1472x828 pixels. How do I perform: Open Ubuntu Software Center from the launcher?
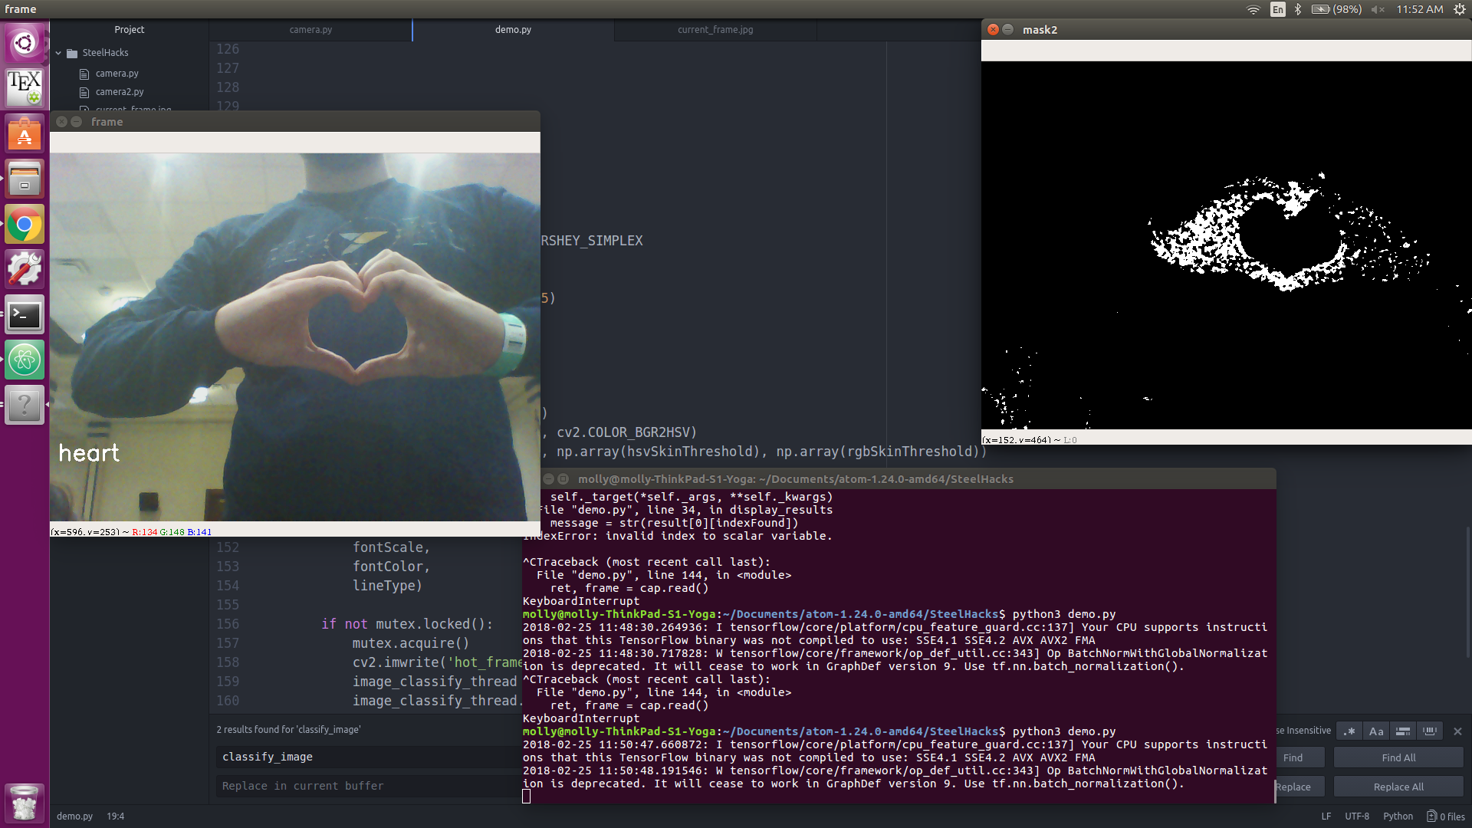[x=25, y=134]
